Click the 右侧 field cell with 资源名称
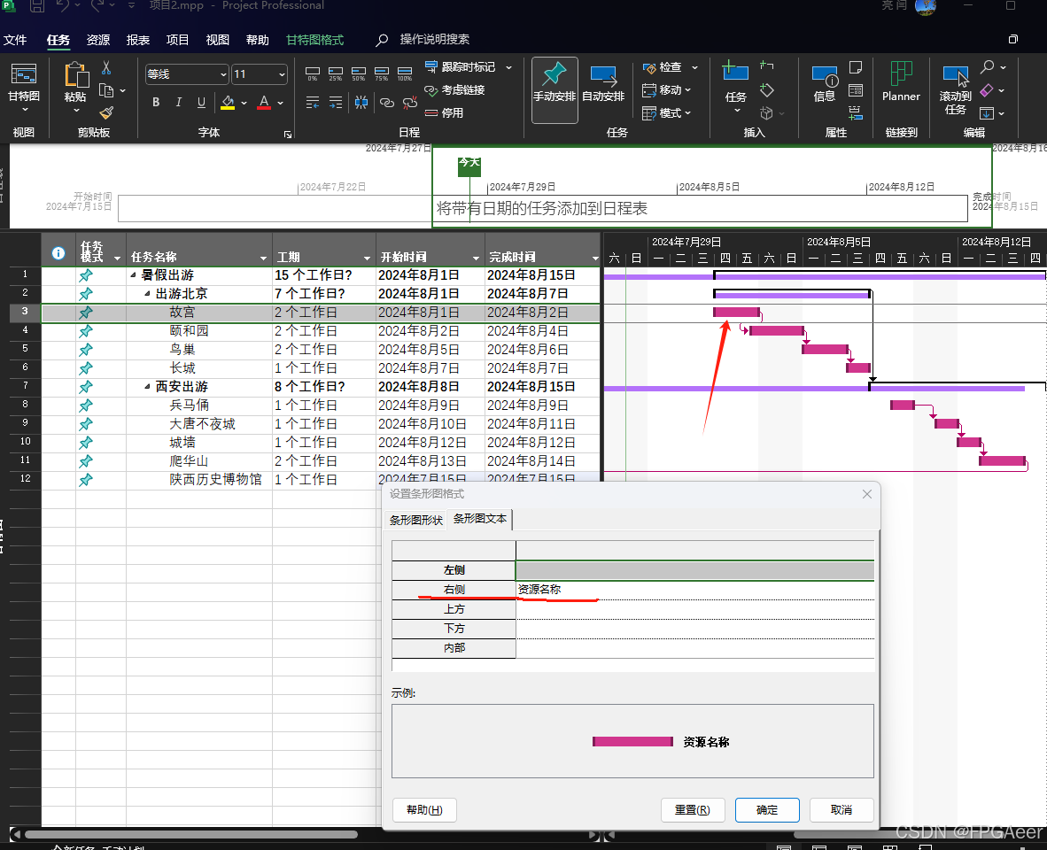The width and height of the screenshot is (1047, 850). coord(694,590)
